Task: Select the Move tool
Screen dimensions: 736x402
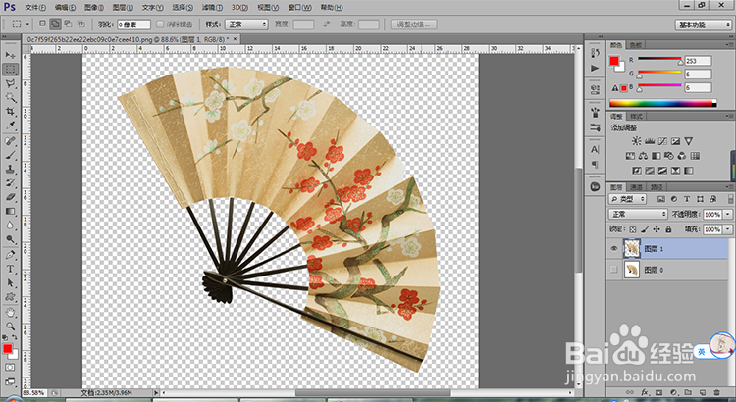Action: [x=11, y=55]
